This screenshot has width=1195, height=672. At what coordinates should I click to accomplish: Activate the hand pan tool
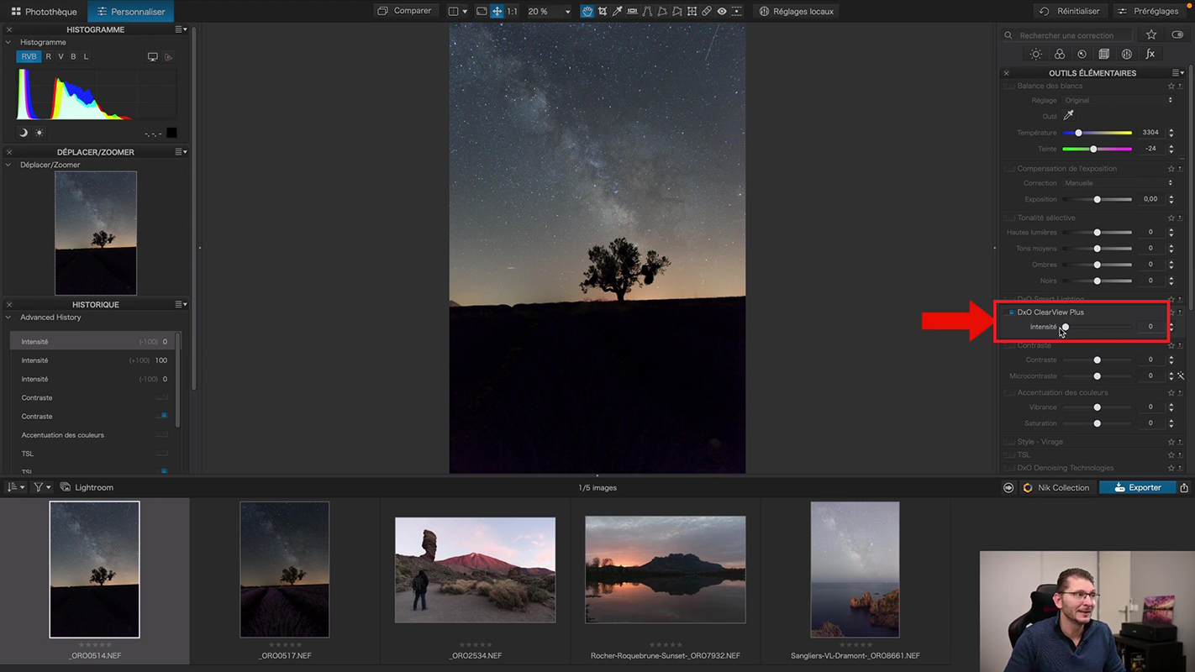tap(587, 12)
